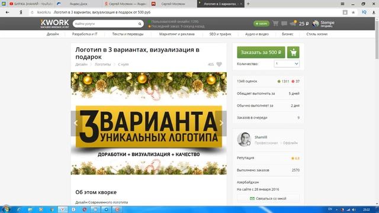The height and width of the screenshot is (213, 379).
Task: Show next banner slide arrow
Action: point(221,123)
